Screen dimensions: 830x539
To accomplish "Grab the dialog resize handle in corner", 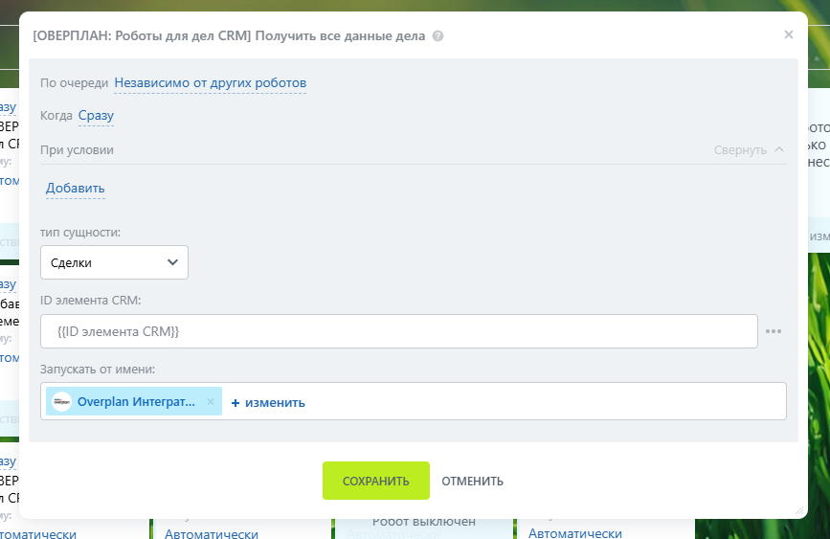I will point(799,511).
